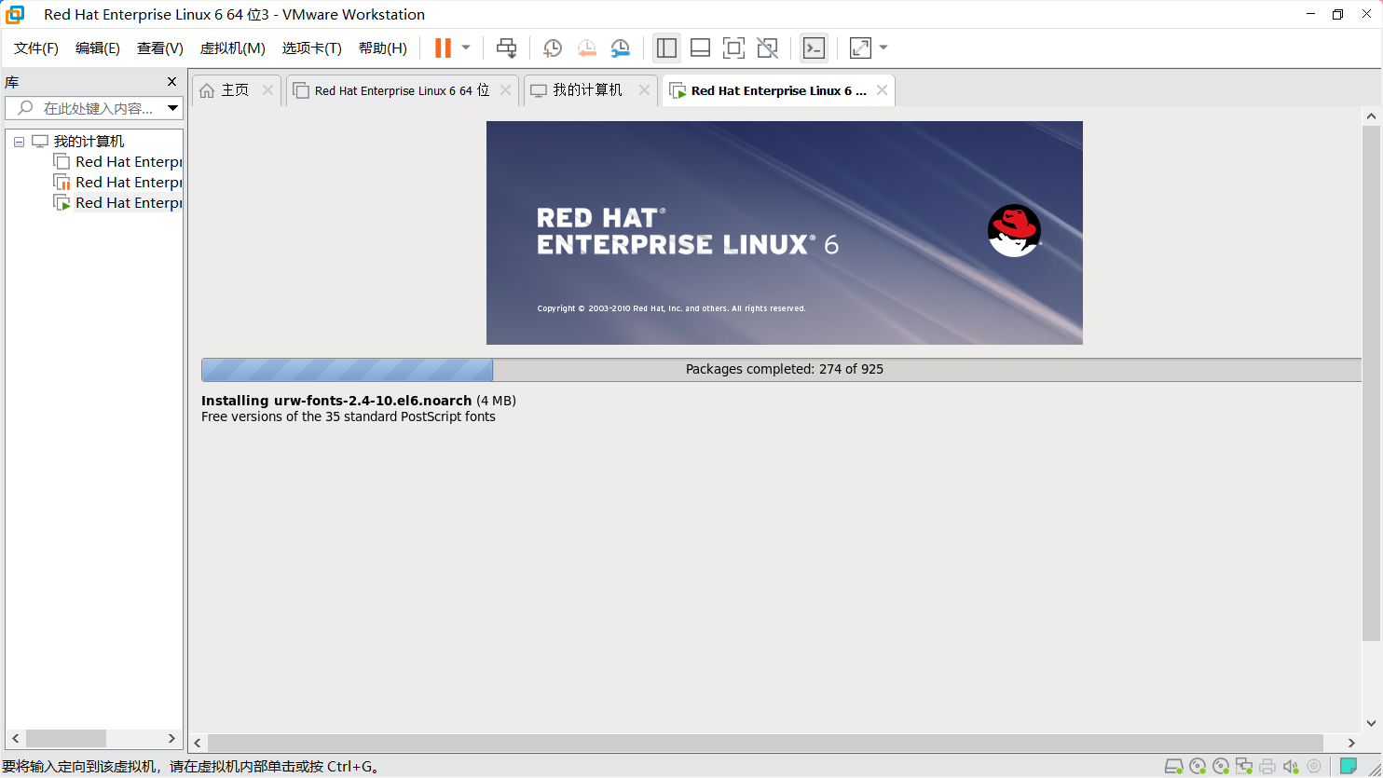Close the 我的计算机 tab
Image resolution: width=1383 pixels, height=778 pixels.
pos(644,90)
